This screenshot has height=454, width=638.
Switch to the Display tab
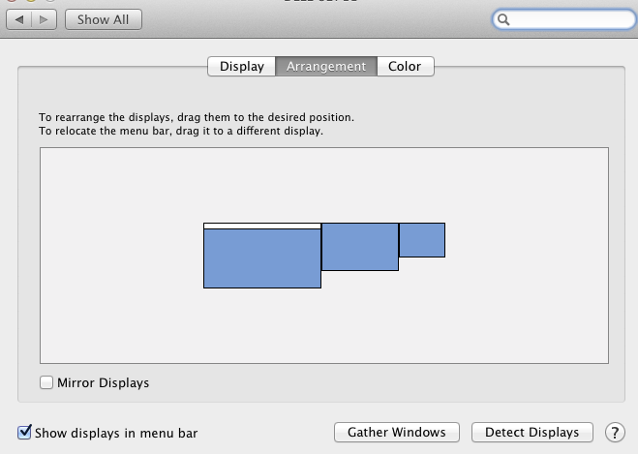point(241,67)
